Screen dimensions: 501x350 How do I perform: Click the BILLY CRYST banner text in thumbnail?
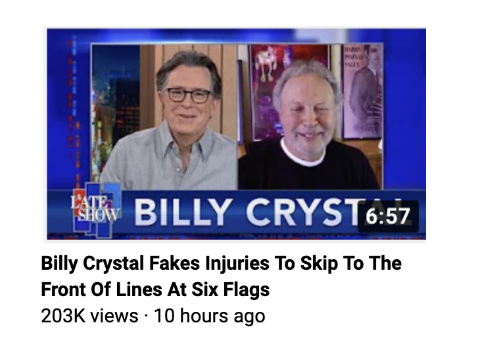pyautogui.click(x=246, y=213)
